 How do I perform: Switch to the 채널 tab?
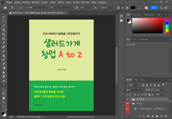[x=136, y=79]
